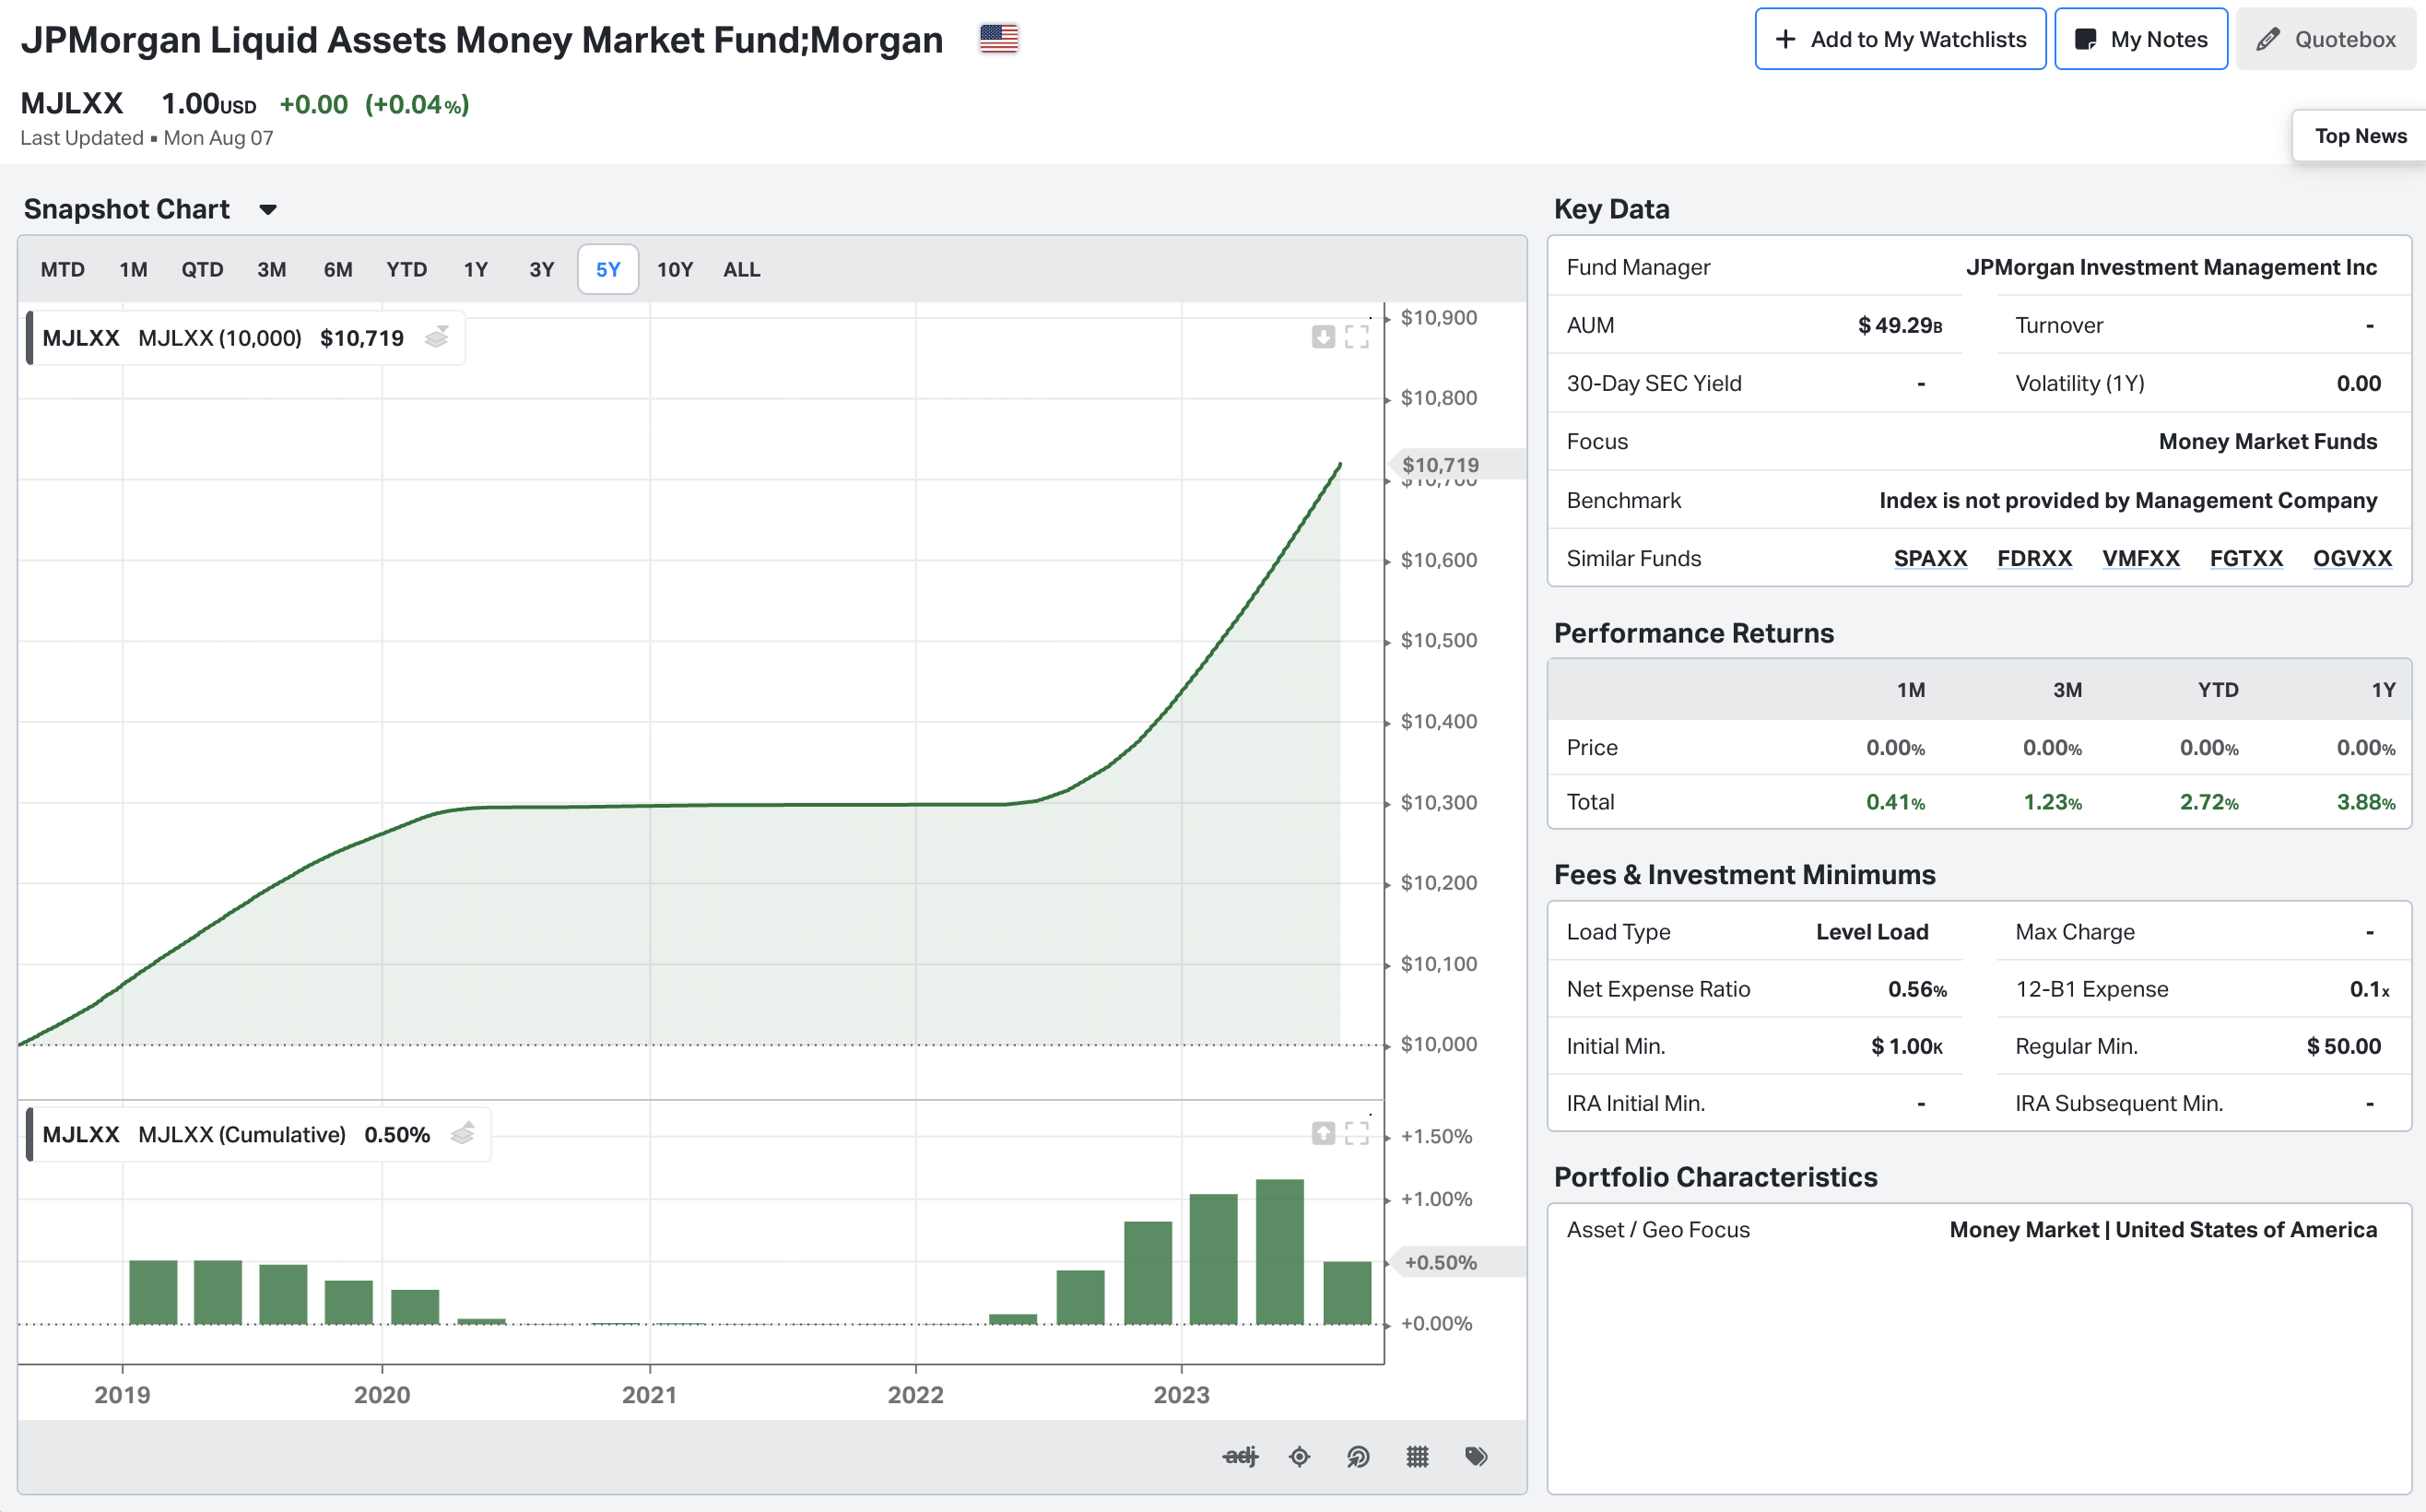
Task: Expand cumulative chart to fullscreen
Action: (x=1357, y=1133)
